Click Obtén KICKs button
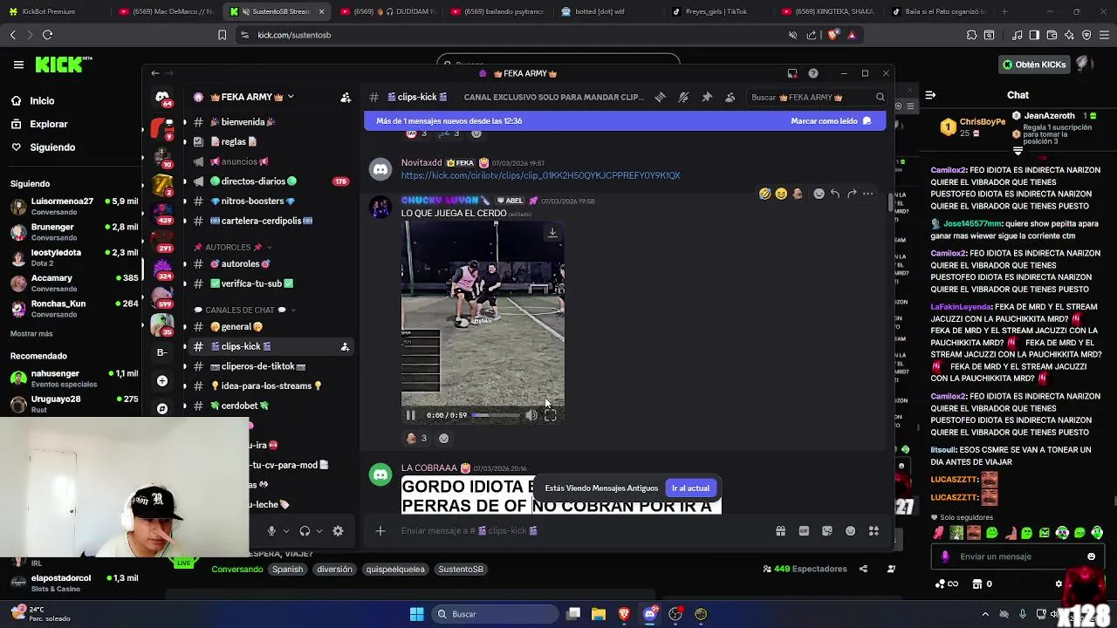This screenshot has height=628, width=1117. point(1034,65)
